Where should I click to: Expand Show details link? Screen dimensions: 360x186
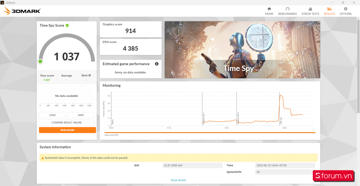pyautogui.click(x=178, y=180)
